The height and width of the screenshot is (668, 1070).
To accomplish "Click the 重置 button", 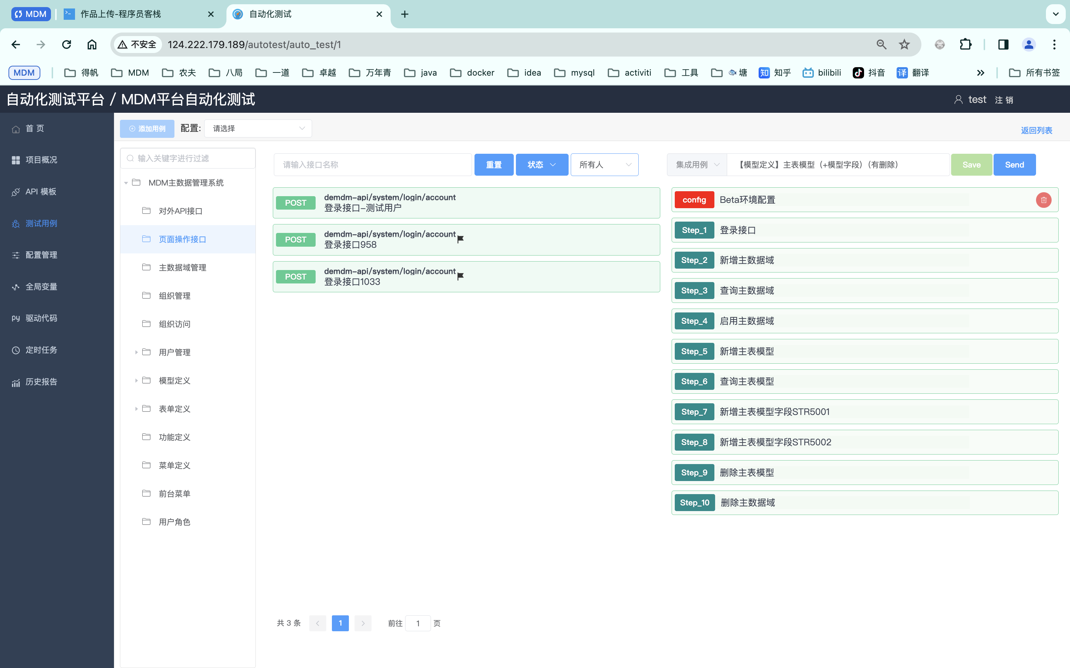I will point(494,165).
